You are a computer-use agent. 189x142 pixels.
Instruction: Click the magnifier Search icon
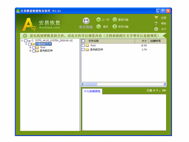[x=99, y=27]
